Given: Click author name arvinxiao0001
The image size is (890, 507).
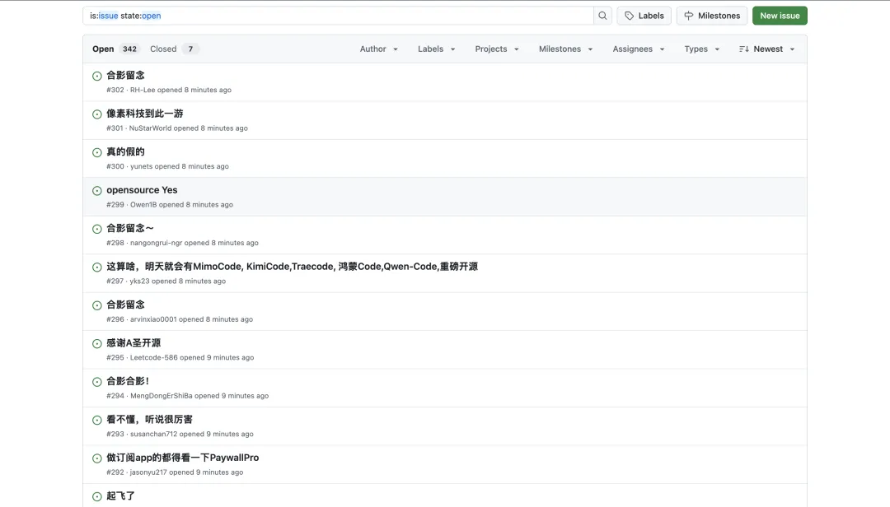Looking at the screenshot, I should point(153,319).
